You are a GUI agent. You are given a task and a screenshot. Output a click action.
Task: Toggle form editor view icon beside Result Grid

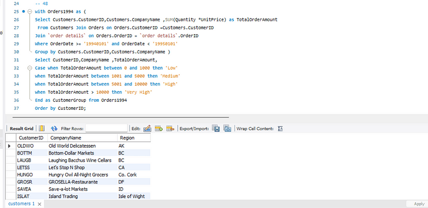tap(42, 129)
